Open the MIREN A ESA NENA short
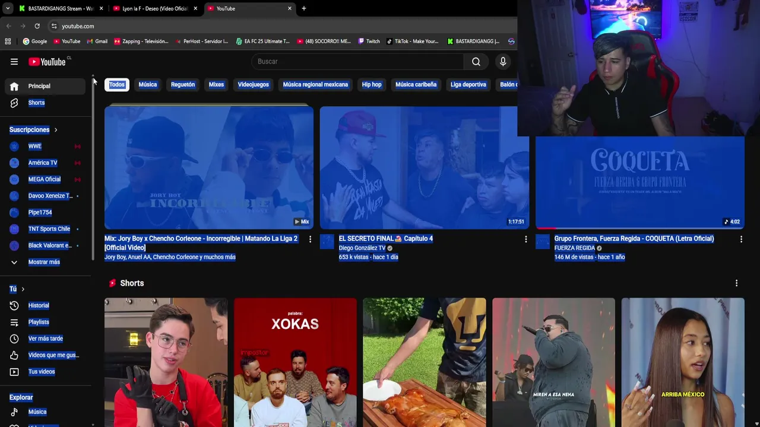This screenshot has width=760, height=427. coord(553,362)
